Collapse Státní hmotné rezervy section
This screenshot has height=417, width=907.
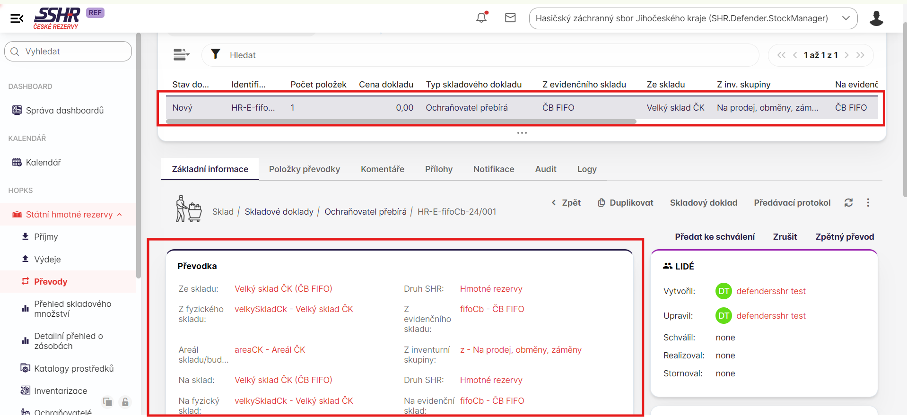pos(120,215)
